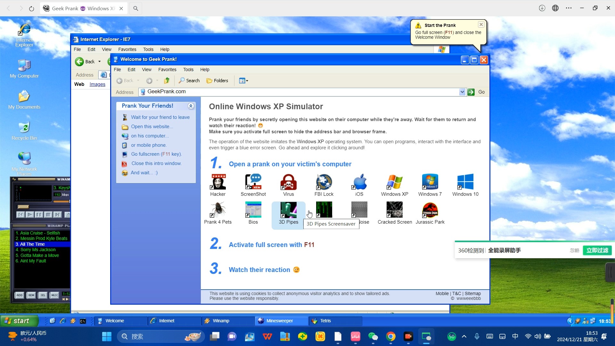Click the Winamp pause button
Image resolution: width=615 pixels, height=346 pixels.
39,215
